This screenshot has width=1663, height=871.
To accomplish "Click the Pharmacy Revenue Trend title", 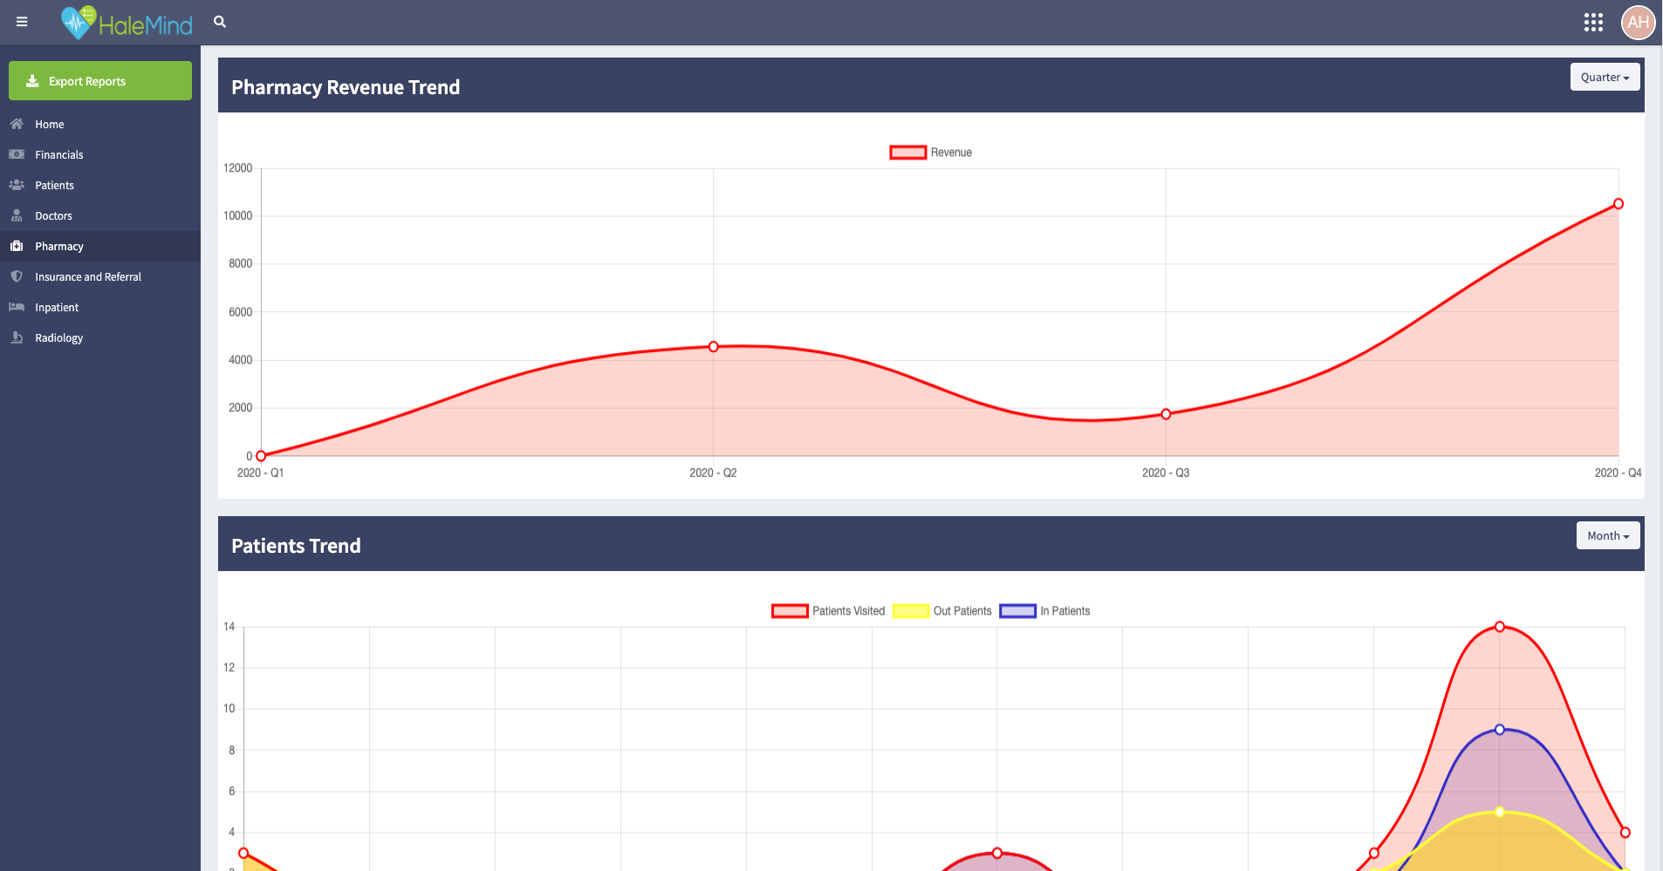I will click(x=346, y=87).
